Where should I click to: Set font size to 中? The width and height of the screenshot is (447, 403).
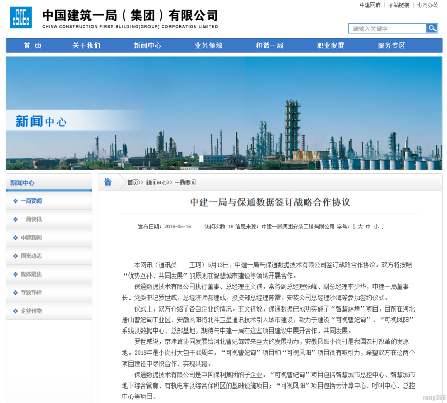(x=368, y=227)
